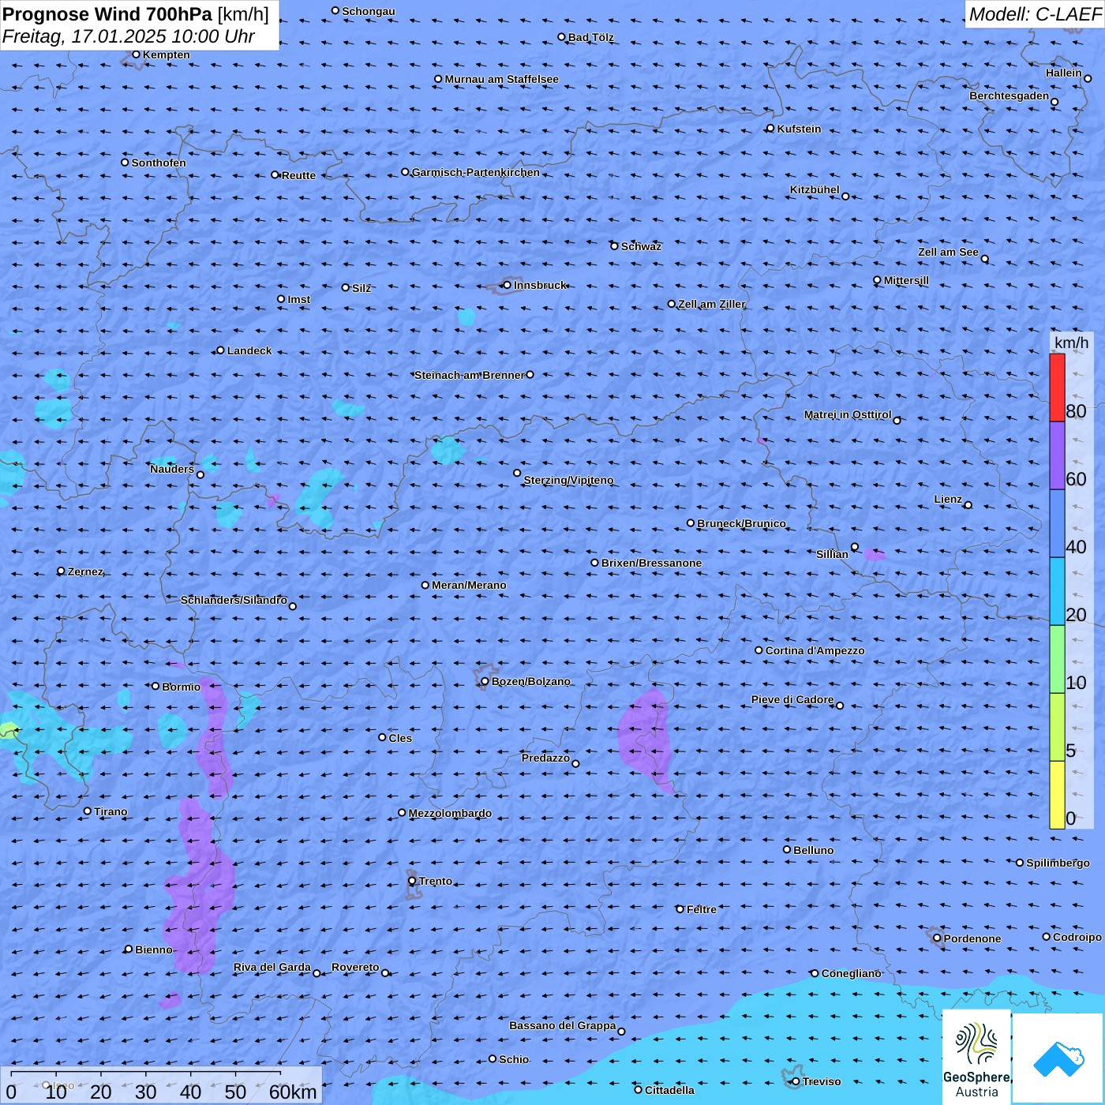Click the 'Schlanders/Silandro' label
Screen dimensions: 1105x1105
coord(234,600)
